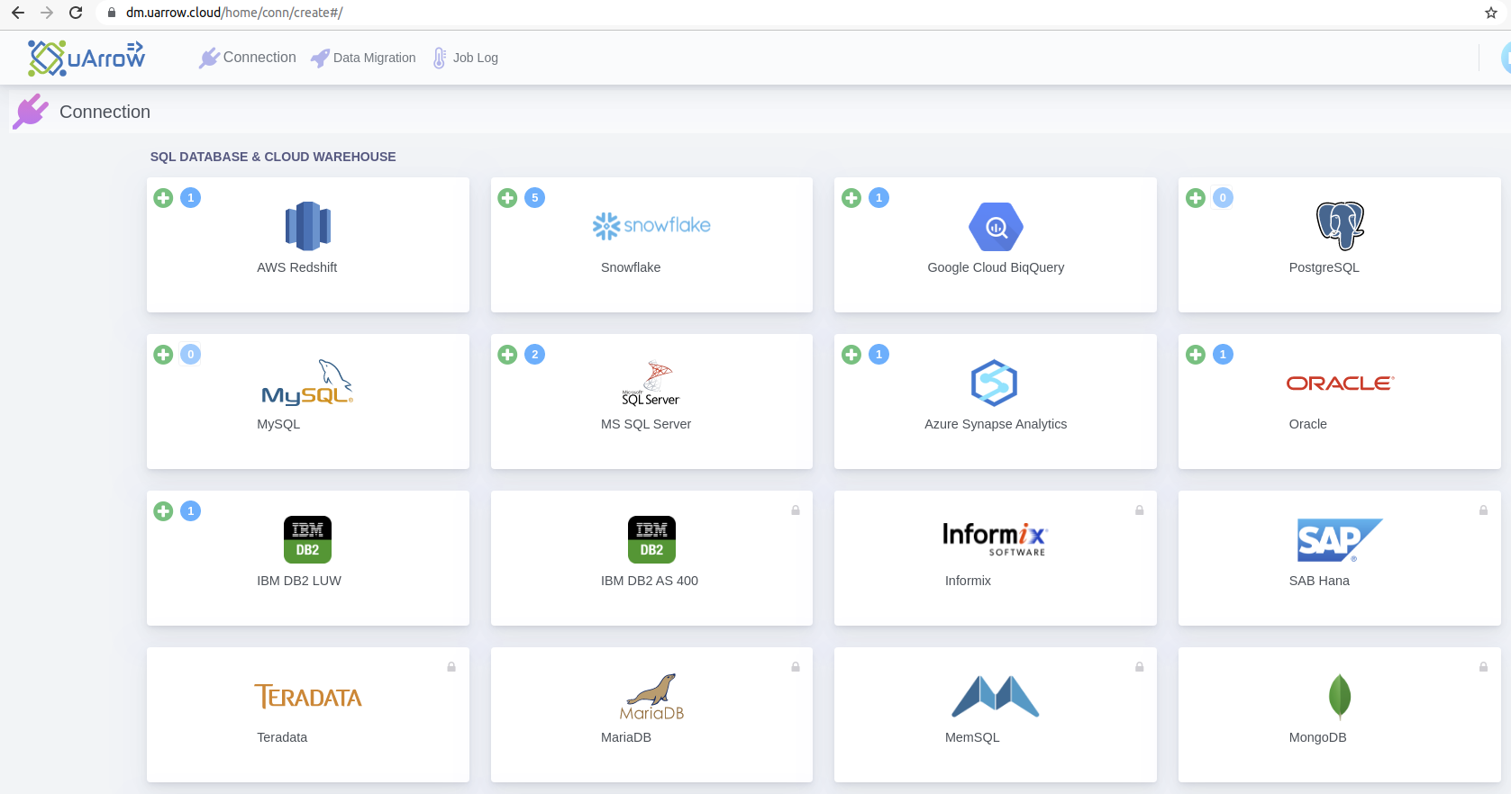Viewport: 1511px width, 794px height.
Task: Select the MongoDB card
Action: (x=1339, y=714)
